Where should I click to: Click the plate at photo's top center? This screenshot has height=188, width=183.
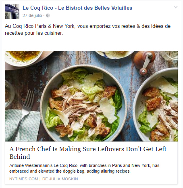point(114,55)
